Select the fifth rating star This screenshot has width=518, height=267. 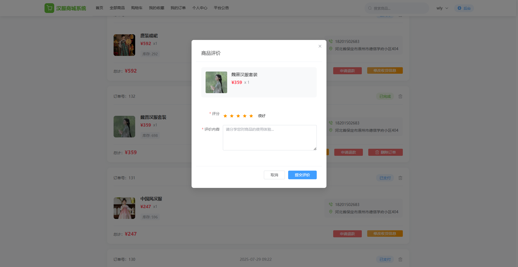(x=251, y=116)
